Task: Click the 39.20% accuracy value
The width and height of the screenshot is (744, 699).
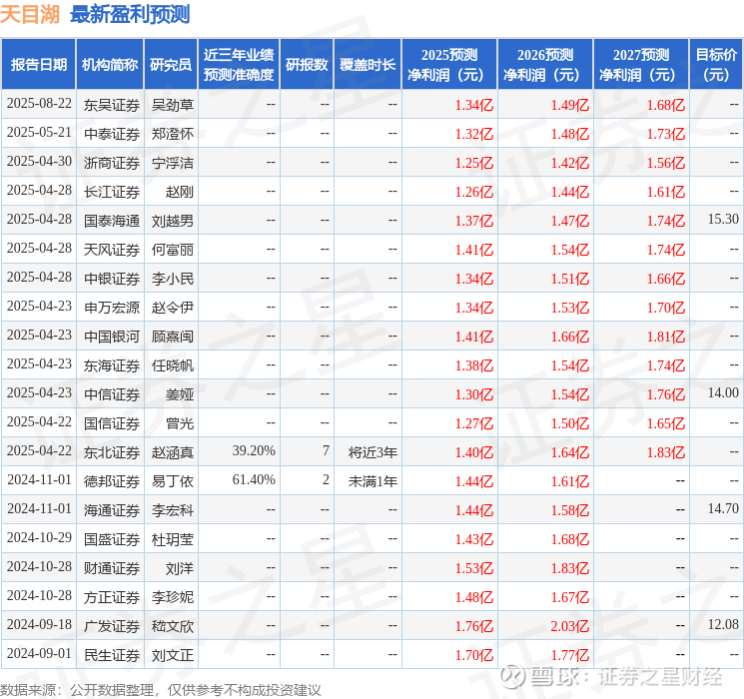Action: [254, 450]
